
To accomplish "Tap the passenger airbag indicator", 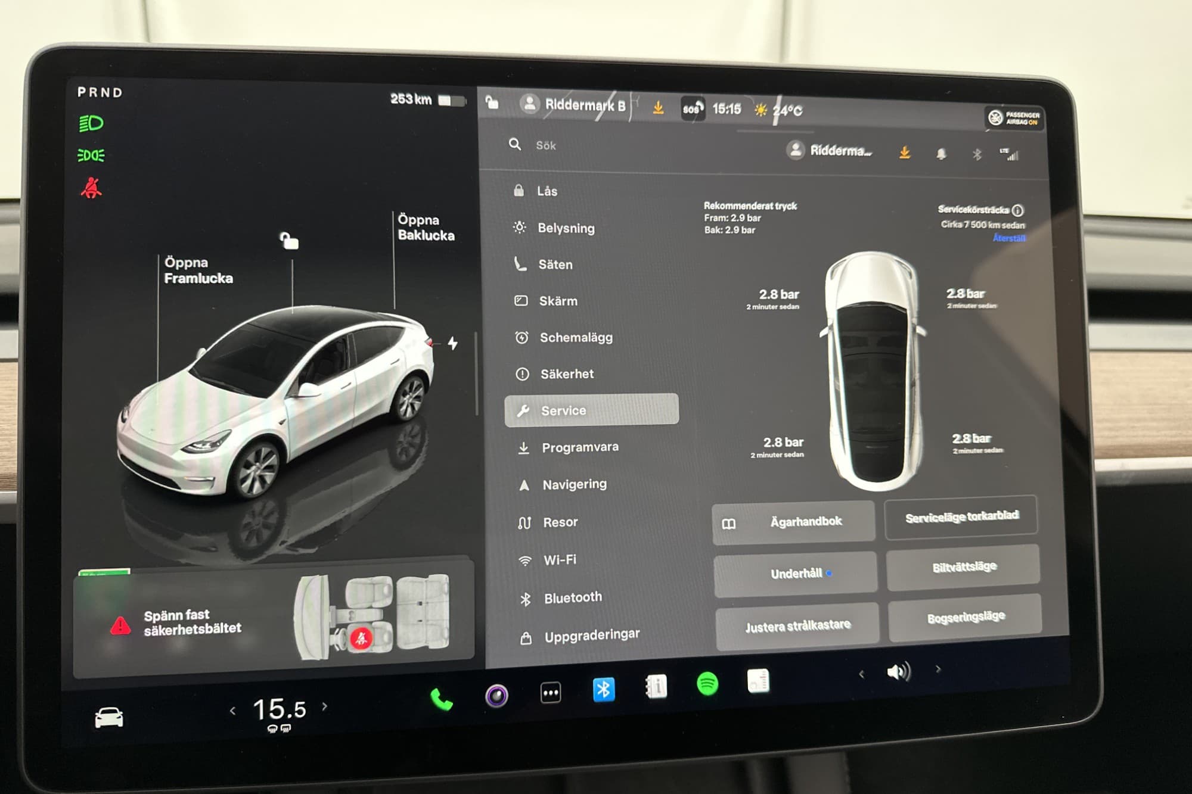I will point(1014,118).
